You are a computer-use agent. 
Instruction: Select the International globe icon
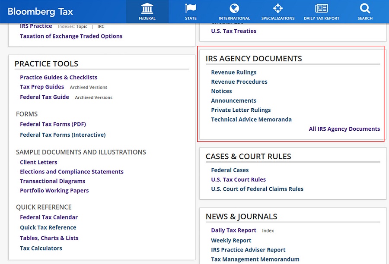(234, 9)
